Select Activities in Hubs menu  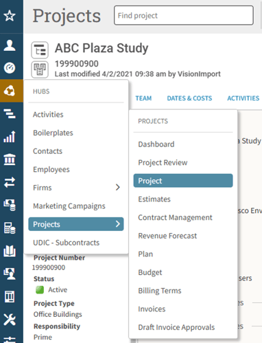(76, 114)
